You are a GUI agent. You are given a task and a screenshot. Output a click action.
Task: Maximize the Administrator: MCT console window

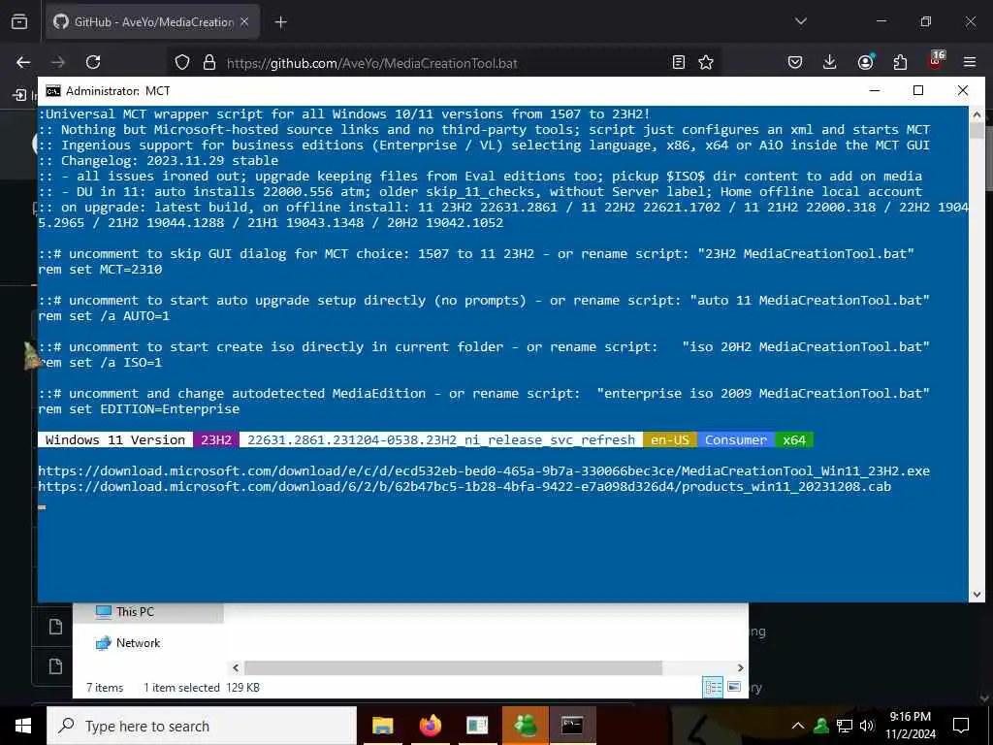pos(918,90)
